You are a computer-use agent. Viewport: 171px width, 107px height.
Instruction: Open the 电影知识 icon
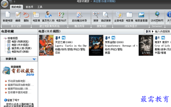point(61,15)
